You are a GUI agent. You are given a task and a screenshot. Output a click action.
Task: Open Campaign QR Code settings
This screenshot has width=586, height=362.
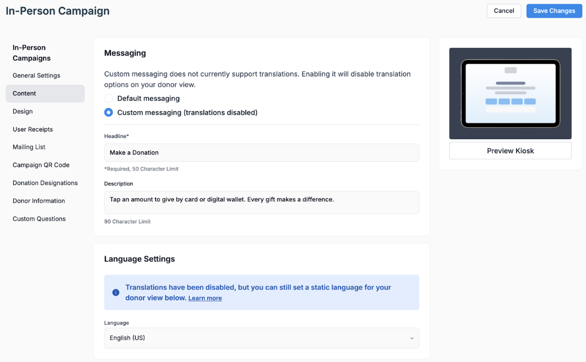41,165
